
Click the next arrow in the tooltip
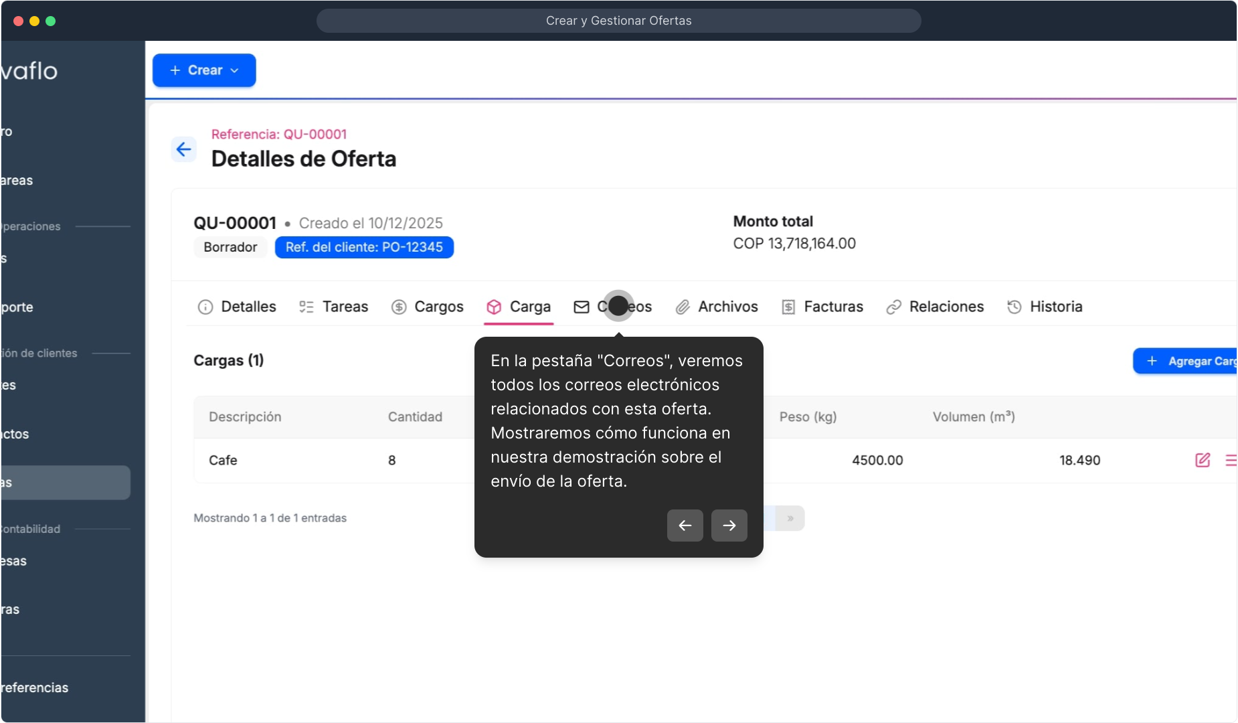point(729,526)
